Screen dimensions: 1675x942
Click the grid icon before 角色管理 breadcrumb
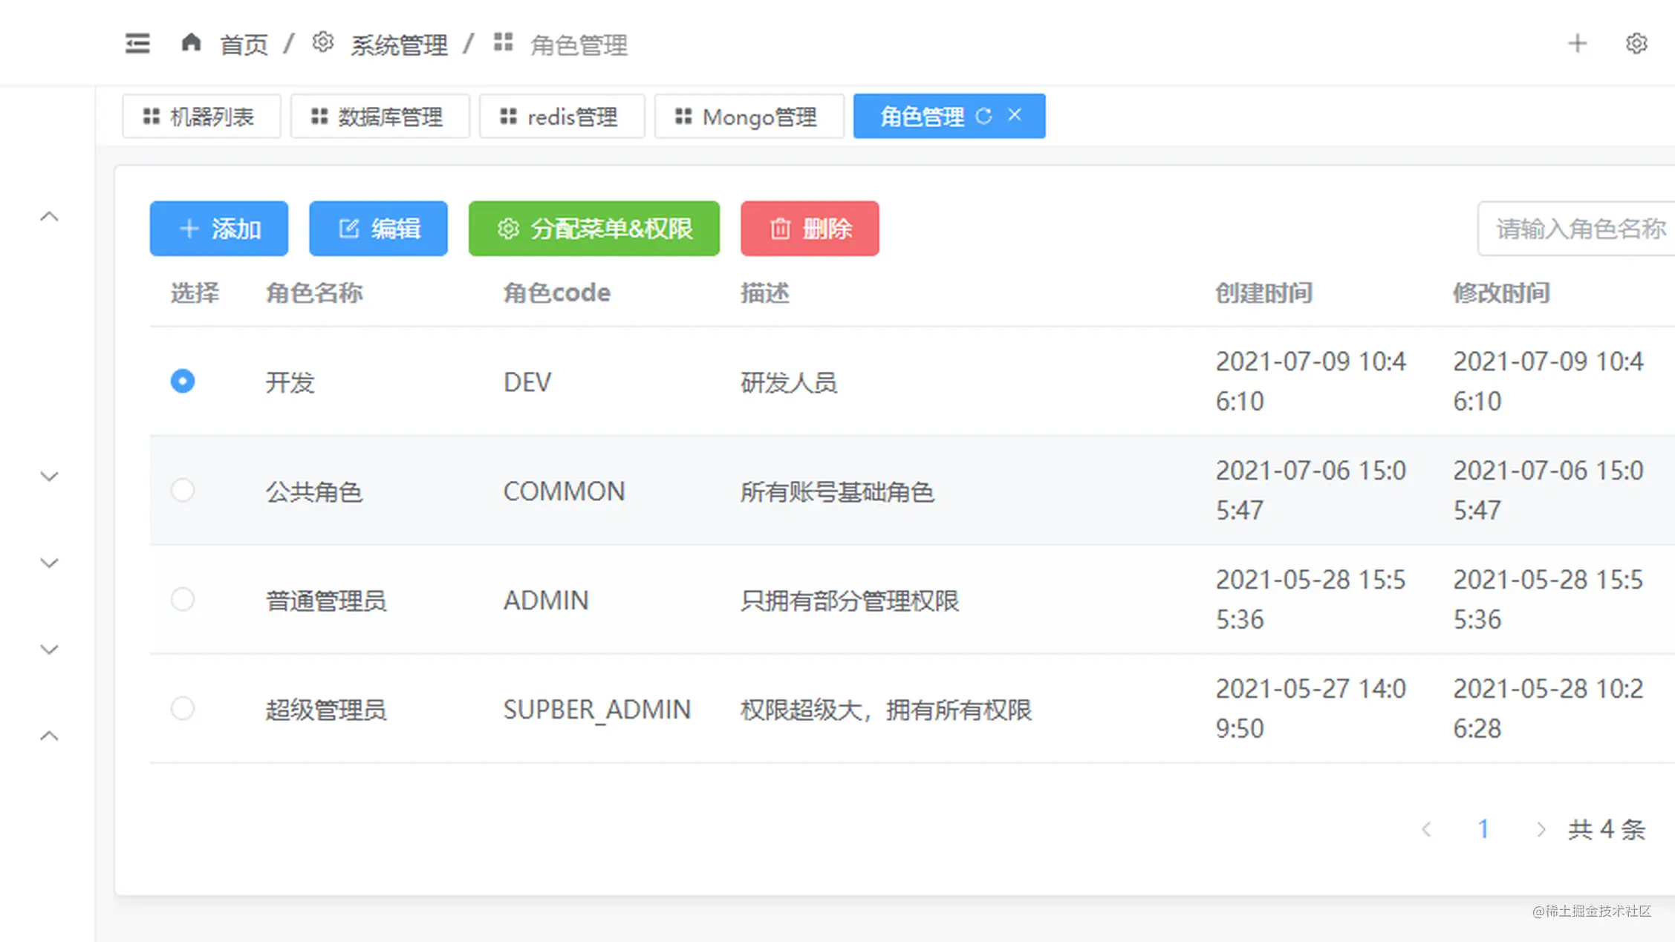pyautogui.click(x=504, y=42)
